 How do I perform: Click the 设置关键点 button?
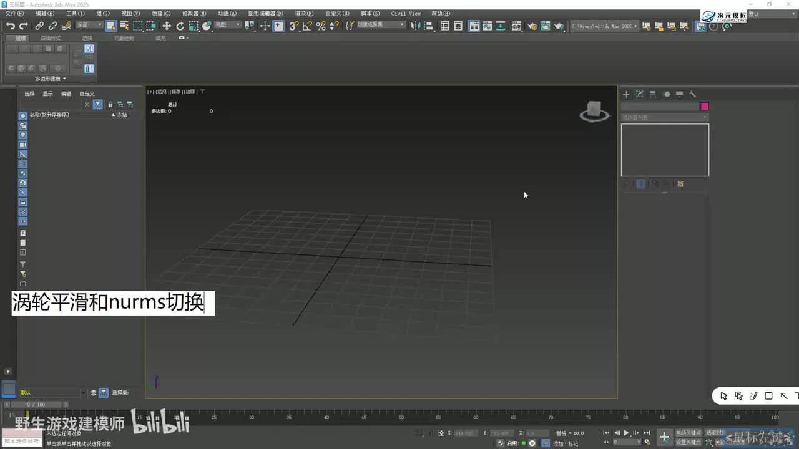[x=688, y=442]
